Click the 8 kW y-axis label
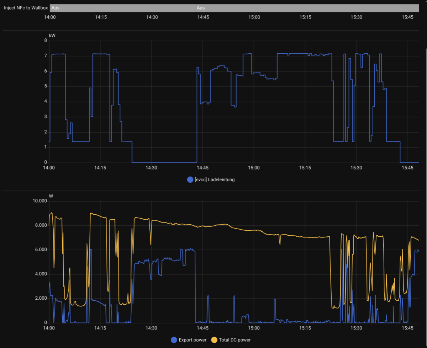The width and height of the screenshot is (427, 348). 45,41
